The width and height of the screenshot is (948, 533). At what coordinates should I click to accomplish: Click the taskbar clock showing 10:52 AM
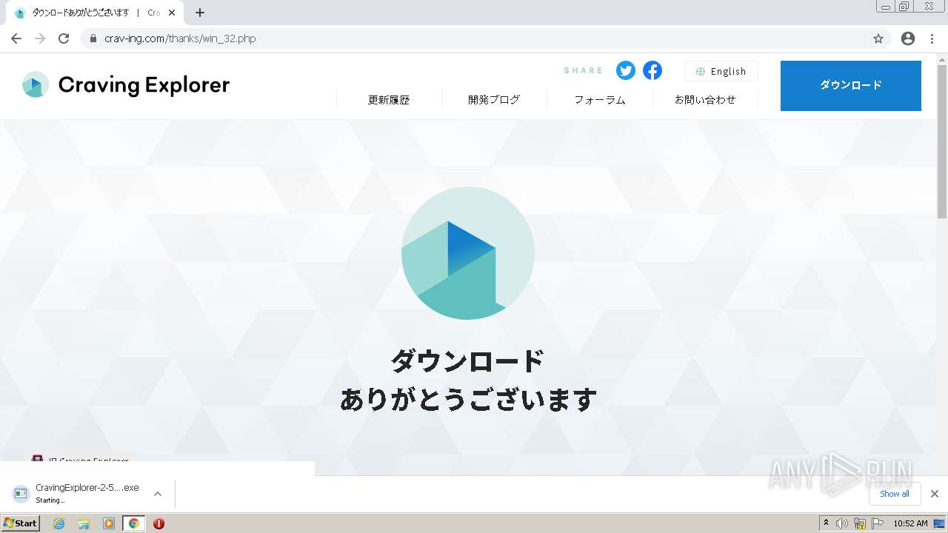(x=910, y=523)
